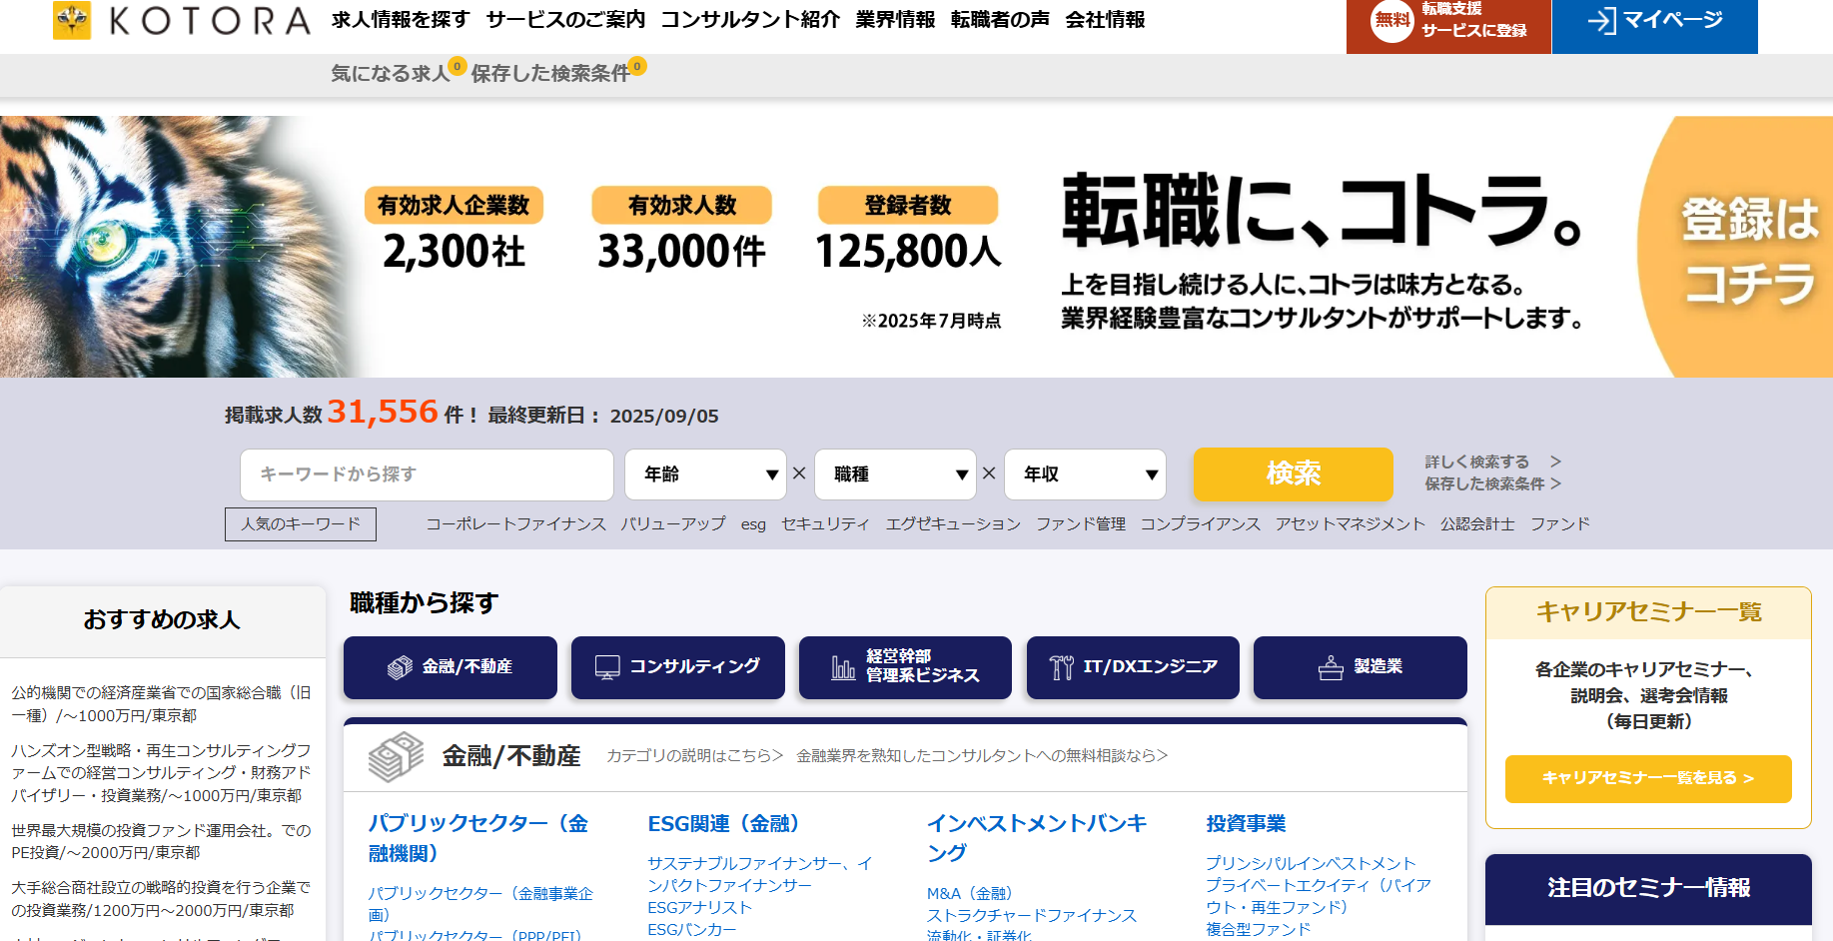Click the ファンド keyword
The height and width of the screenshot is (941, 1833).
click(x=1560, y=523)
